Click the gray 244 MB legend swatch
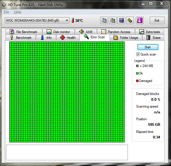Image resolution: width=171 pixels, height=166 pixels. [137, 66]
